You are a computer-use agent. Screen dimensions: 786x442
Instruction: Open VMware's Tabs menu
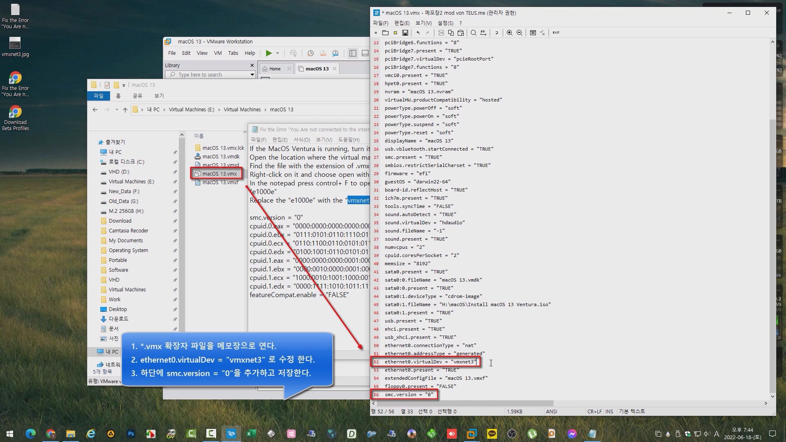tap(233, 53)
